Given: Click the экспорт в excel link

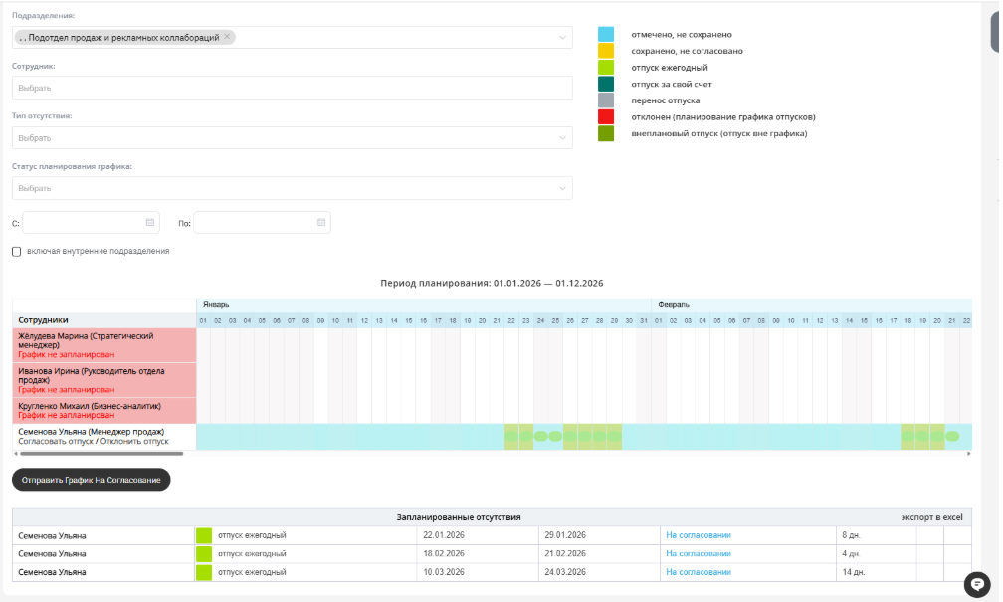Looking at the screenshot, I should pos(931,517).
